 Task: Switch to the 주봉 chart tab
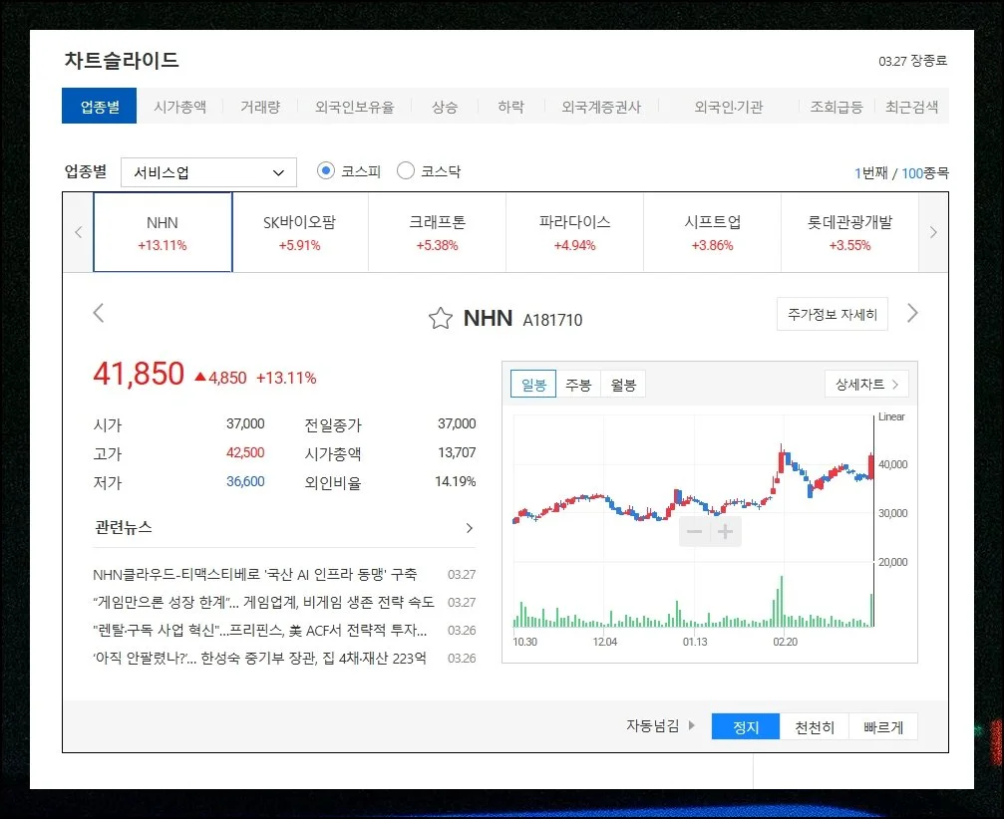pyautogui.click(x=577, y=383)
